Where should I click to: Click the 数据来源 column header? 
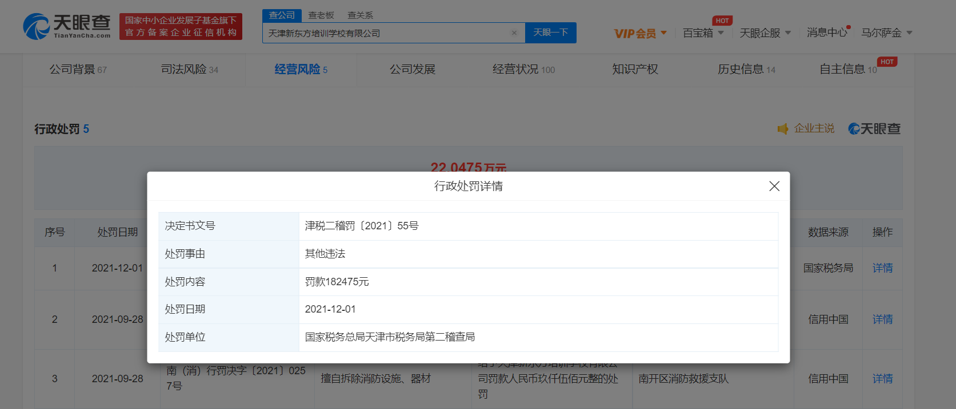(828, 232)
